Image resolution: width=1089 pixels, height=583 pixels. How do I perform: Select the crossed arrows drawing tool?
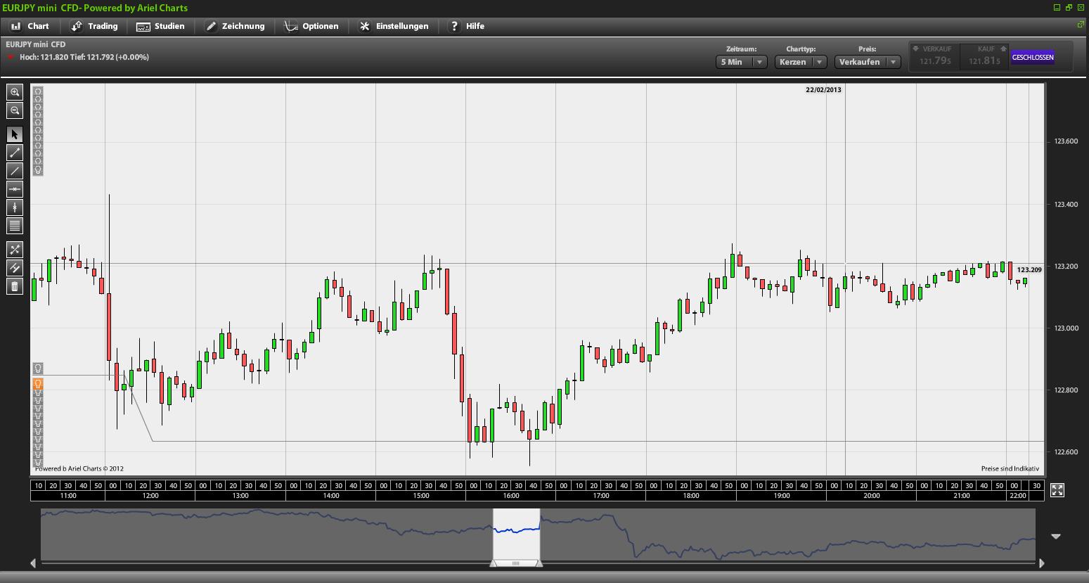point(15,250)
